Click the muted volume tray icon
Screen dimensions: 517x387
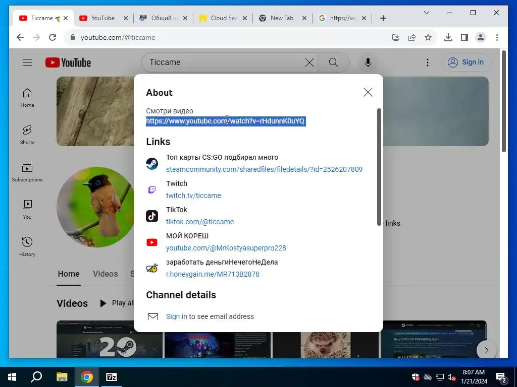click(451, 377)
